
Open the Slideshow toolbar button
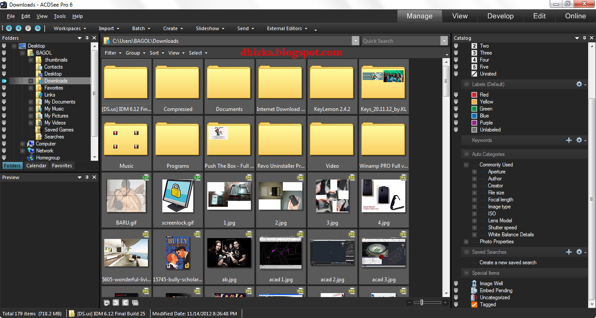pos(210,28)
